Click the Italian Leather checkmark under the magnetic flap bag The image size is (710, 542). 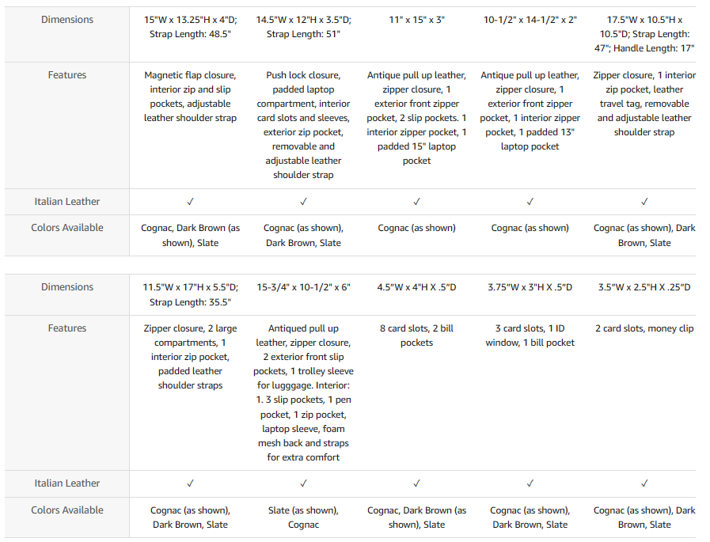click(190, 202)
